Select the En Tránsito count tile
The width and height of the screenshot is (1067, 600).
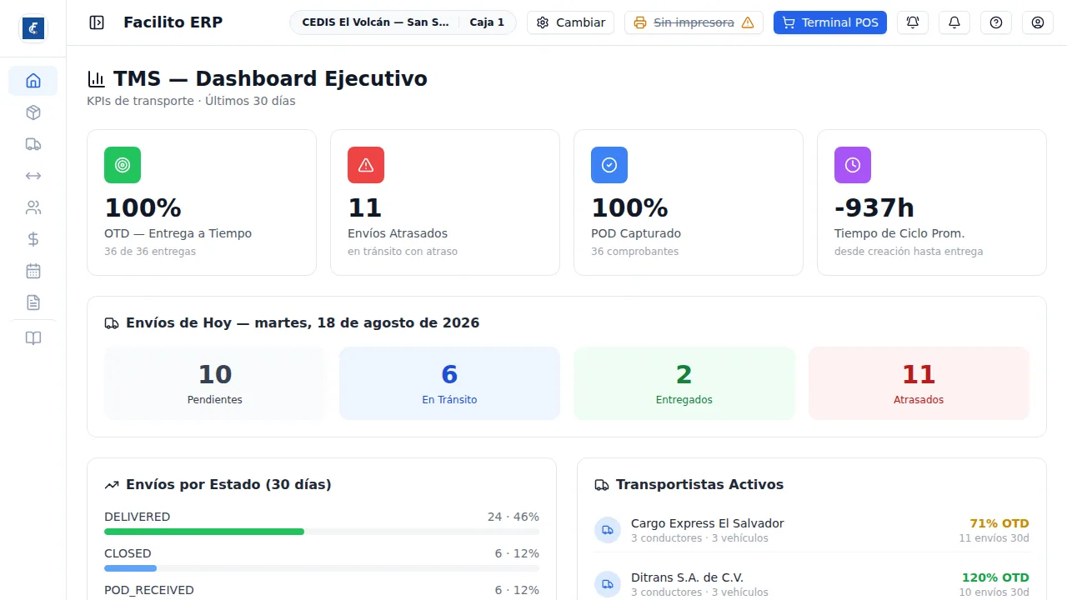tap(449, 383)
